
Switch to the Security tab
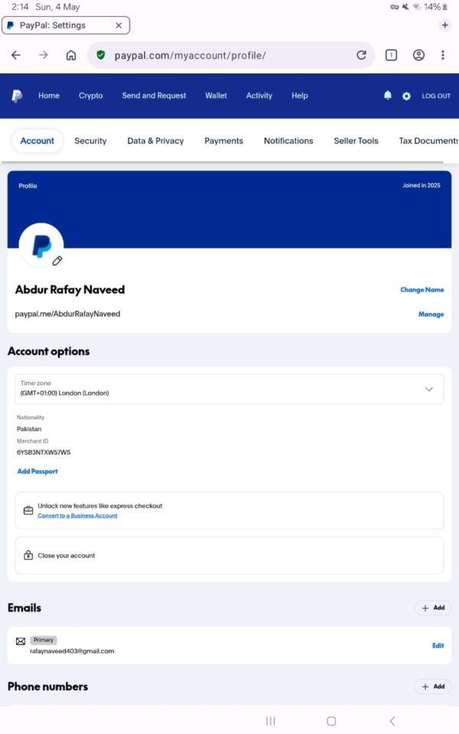pos(90,141)
